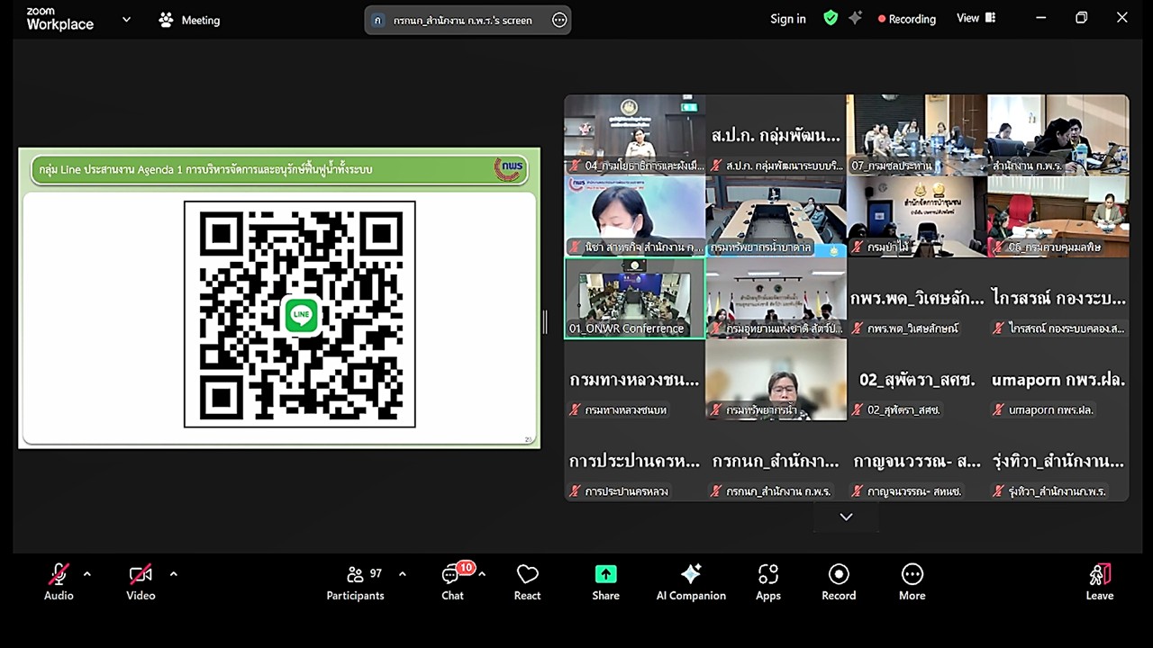
Task: Open shared screen options ellipsis
Action: pos(559,20)
